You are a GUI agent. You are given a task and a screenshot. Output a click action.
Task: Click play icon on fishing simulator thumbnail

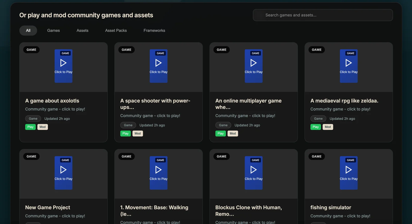(349, 170)
